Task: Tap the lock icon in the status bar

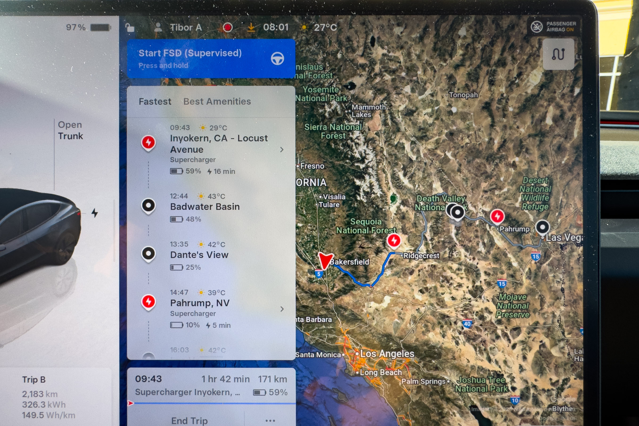Action: (130, 28)
